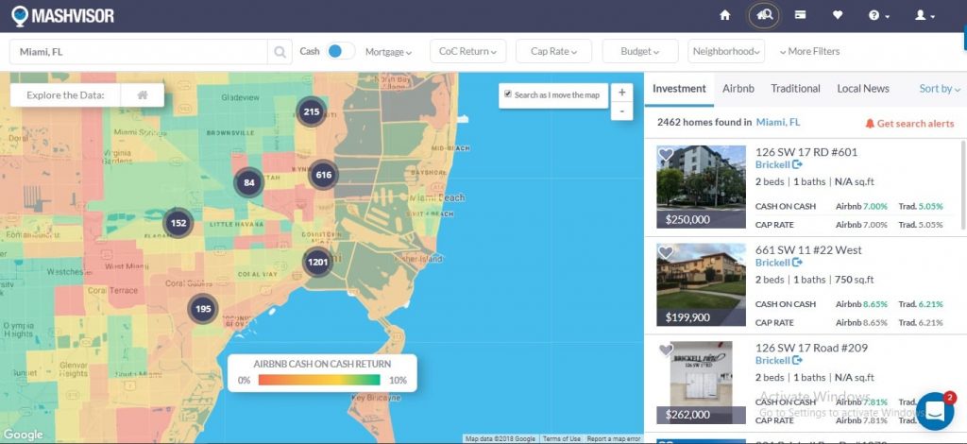Favorite the 126 SW 17 RD #601 listing
The height and width of the screenshot is (444, 967).
[x=666, y=154]
